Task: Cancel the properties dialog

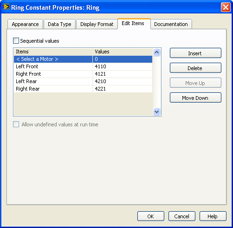Action: point(182,216)
